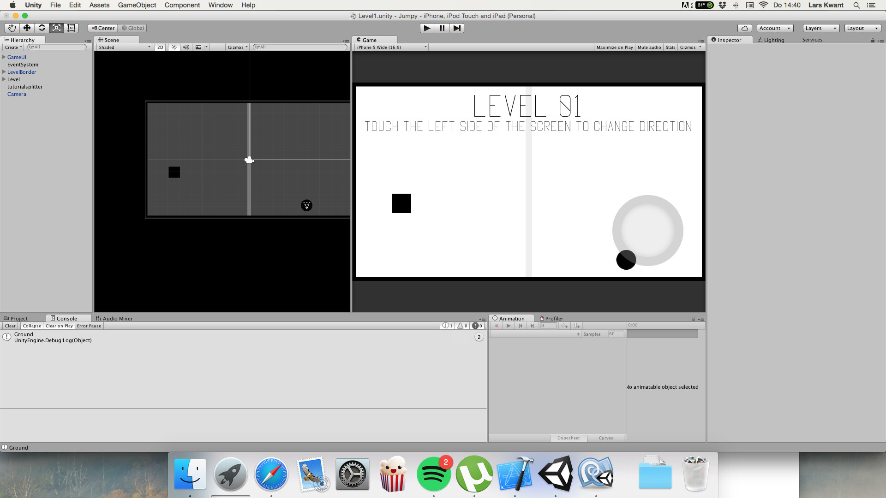Select the Rect transform tool

[71, 28]
